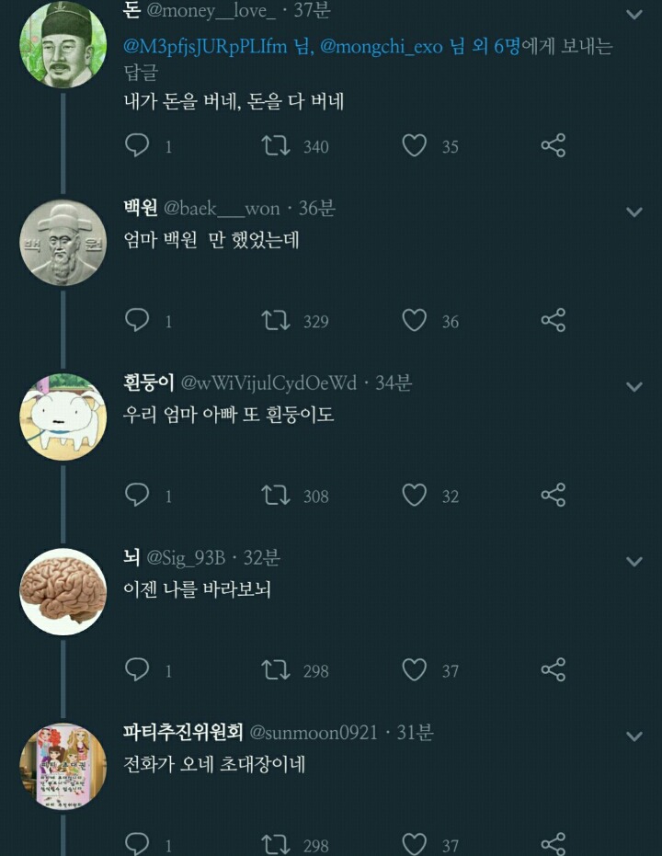
Task: Like the 백원 tweet
Action: click(x=415, y=320)
